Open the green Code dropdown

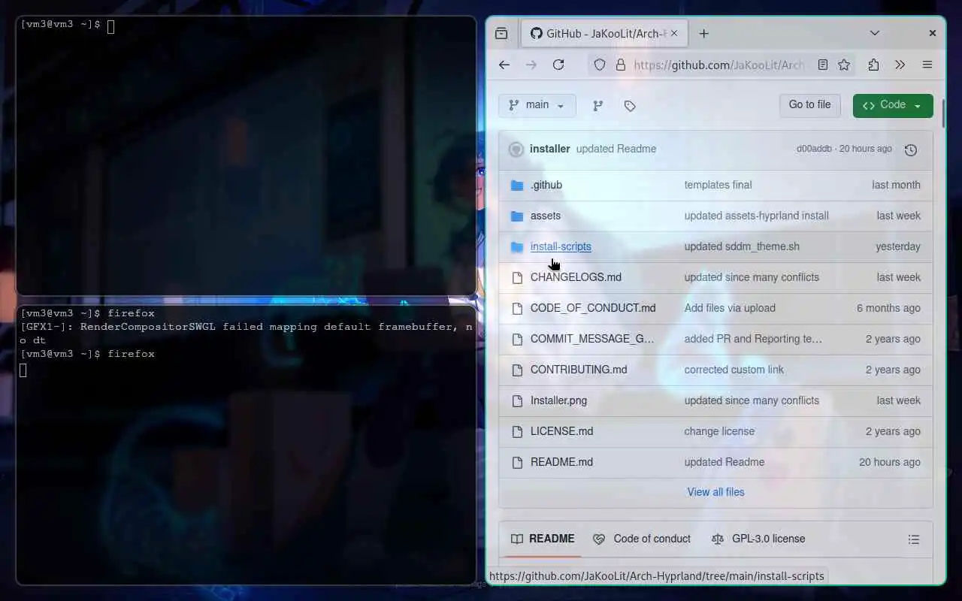[893, 105]
